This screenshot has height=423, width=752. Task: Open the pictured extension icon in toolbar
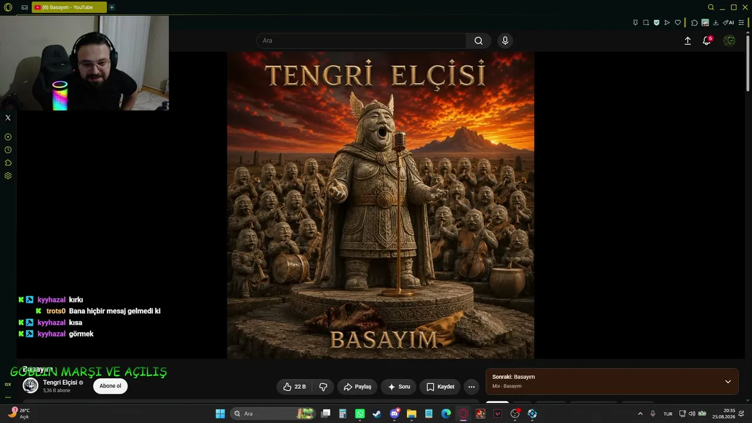point(705,23)
